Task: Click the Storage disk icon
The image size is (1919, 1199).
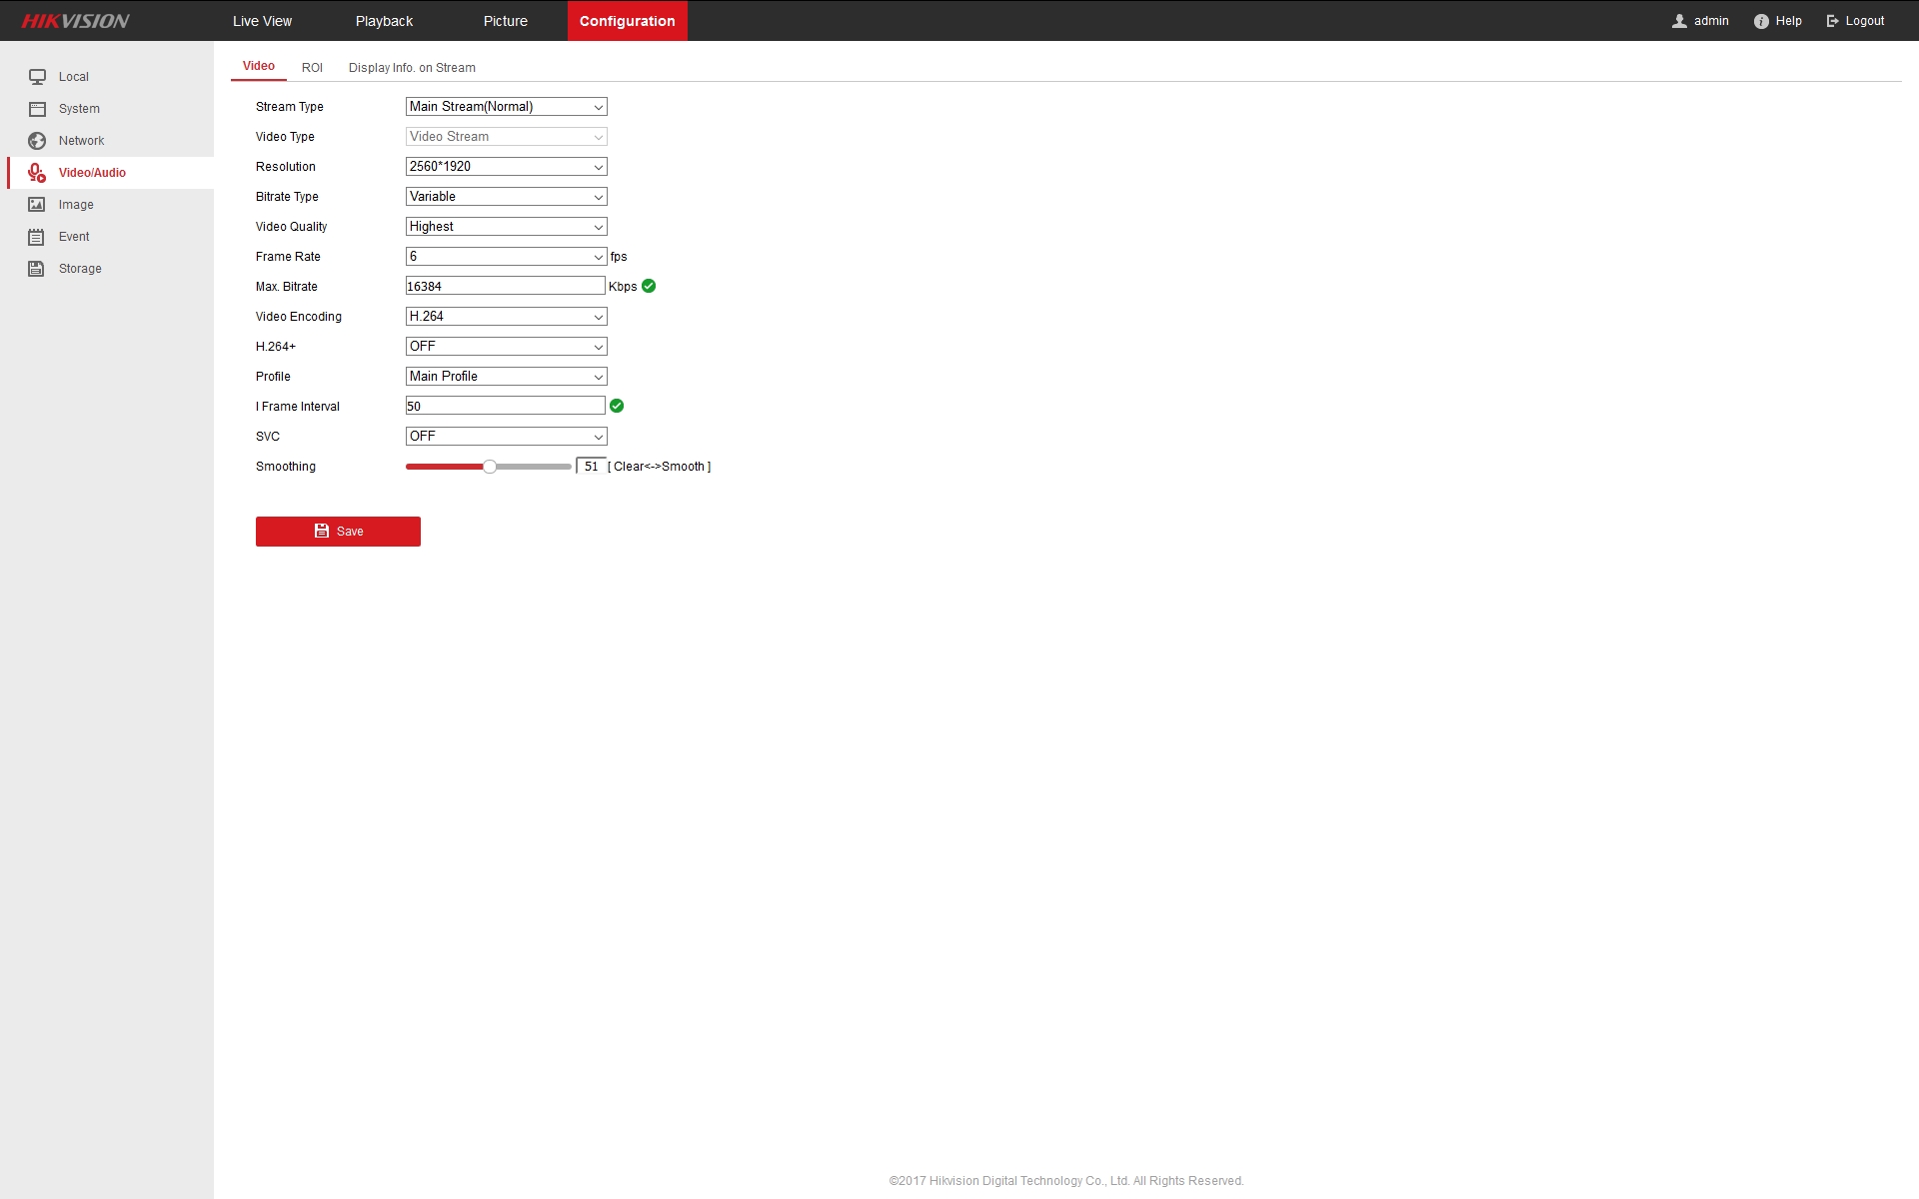Action: pyautogui.click(x=37, y=269)
